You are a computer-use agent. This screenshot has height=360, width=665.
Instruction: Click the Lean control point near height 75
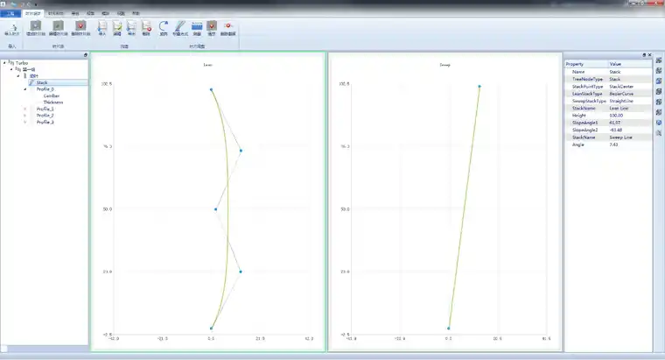coord(241,151)
